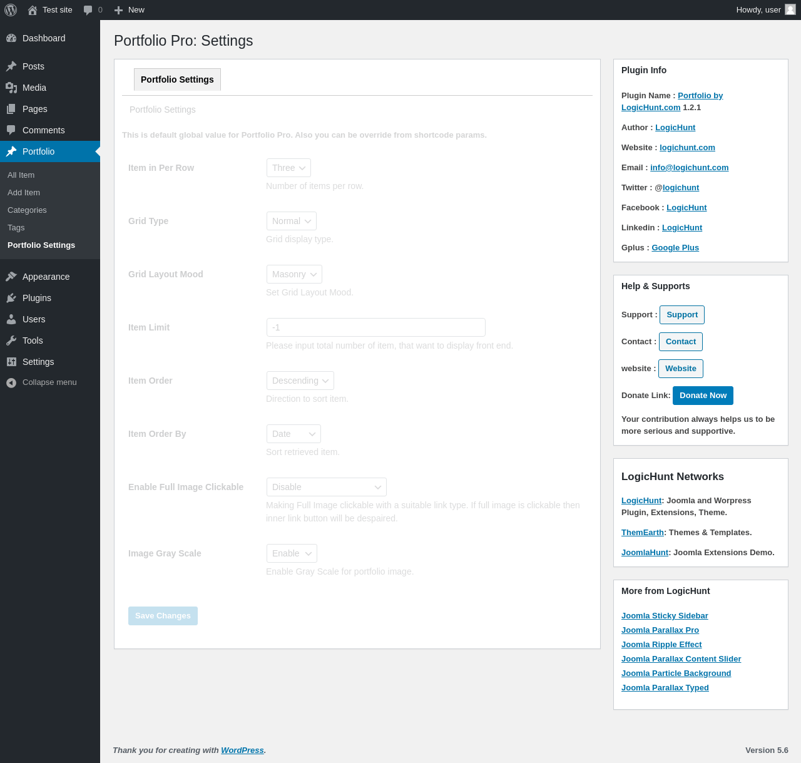Viewport: 801px width, 763px height.
Task: Open the Image Gray Scale dropdown
Action: click(x=292, y=553)
